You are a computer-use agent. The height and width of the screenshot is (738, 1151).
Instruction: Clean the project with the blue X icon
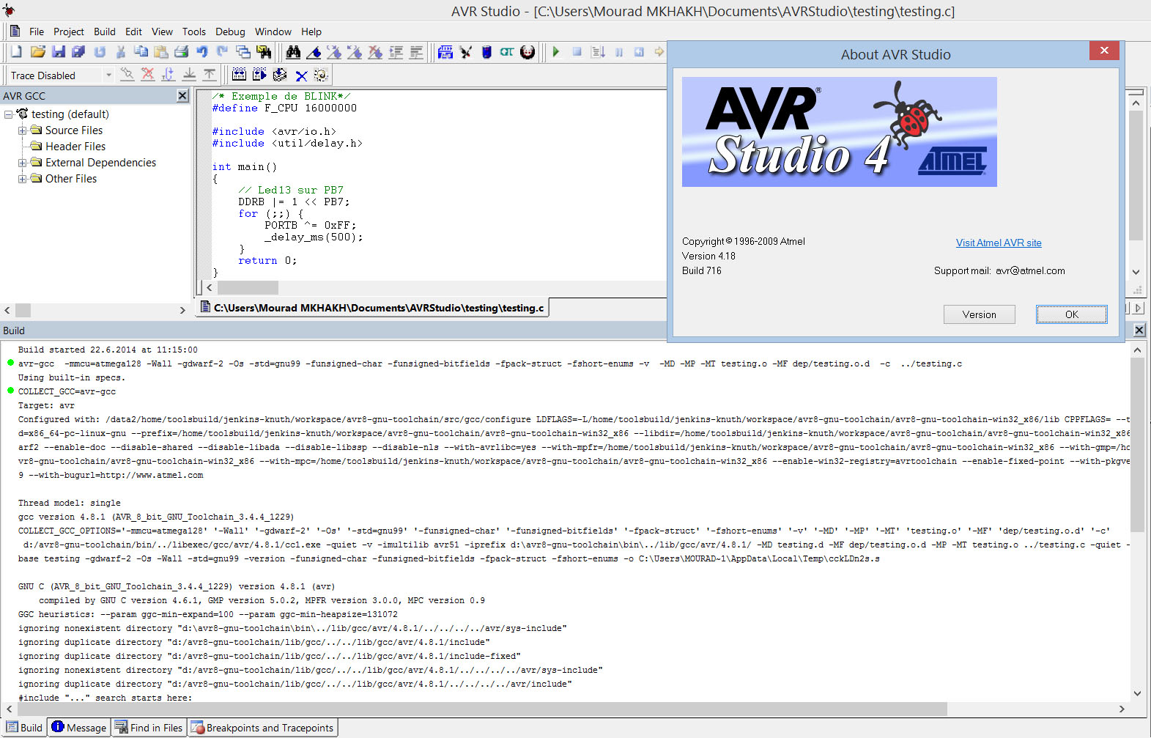pyautogui.click(x=300, y=75)
